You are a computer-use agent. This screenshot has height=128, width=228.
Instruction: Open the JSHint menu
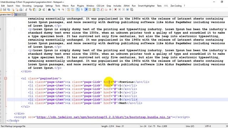coord(126,6)
